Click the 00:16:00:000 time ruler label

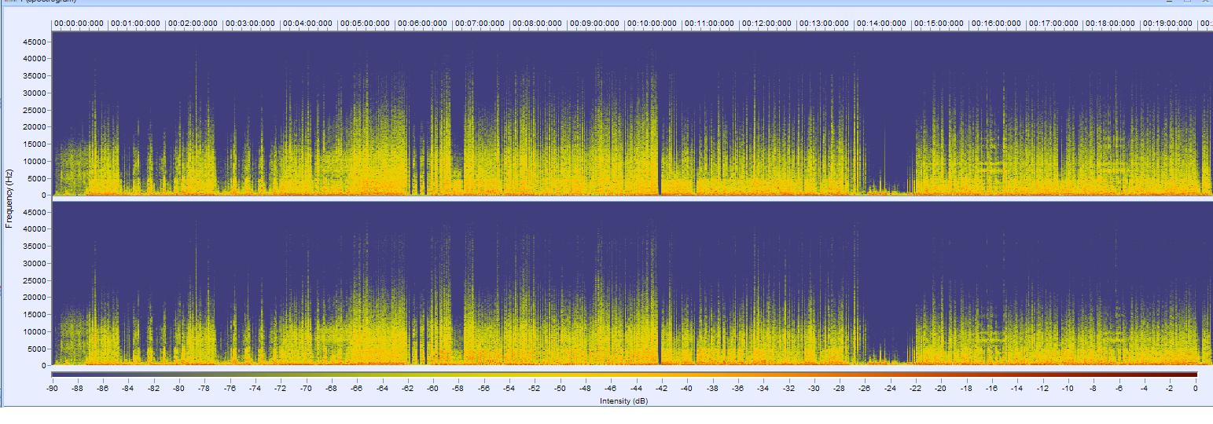pyautogui.click(x=997, y=24)
